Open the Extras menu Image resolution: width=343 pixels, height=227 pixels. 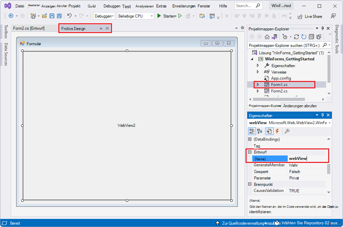point(161,6)
